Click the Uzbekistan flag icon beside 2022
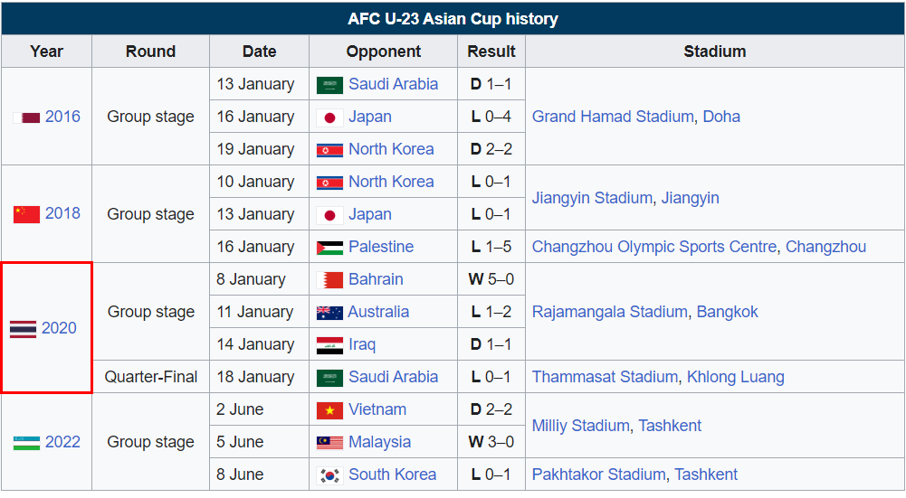The image size is (906, 498). pos(26,443)
